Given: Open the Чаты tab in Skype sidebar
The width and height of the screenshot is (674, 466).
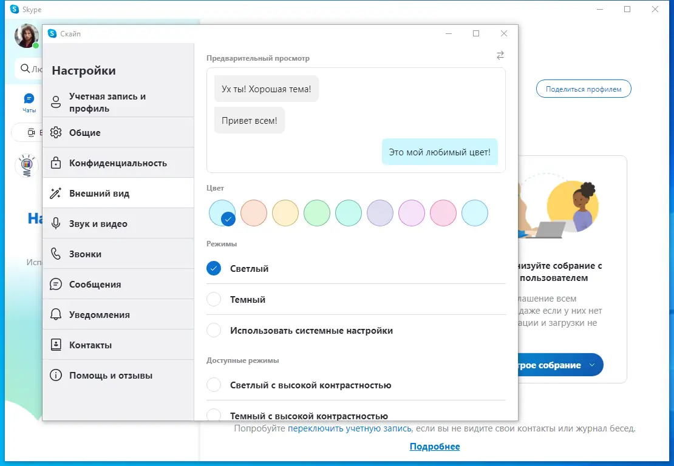Looking at the screenshot, I should pos(29,103).
